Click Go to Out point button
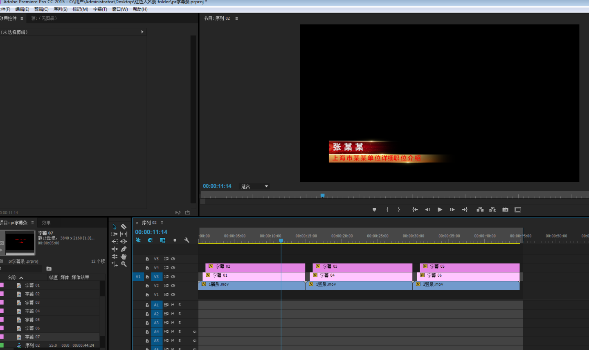The height and width of the screenshot is (350, 589). (x=465, y=210)
